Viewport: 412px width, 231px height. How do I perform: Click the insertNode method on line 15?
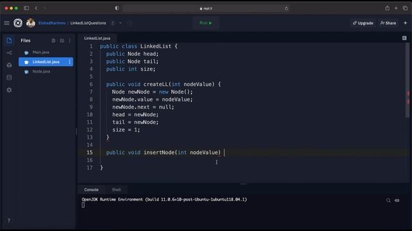[159, 153]
